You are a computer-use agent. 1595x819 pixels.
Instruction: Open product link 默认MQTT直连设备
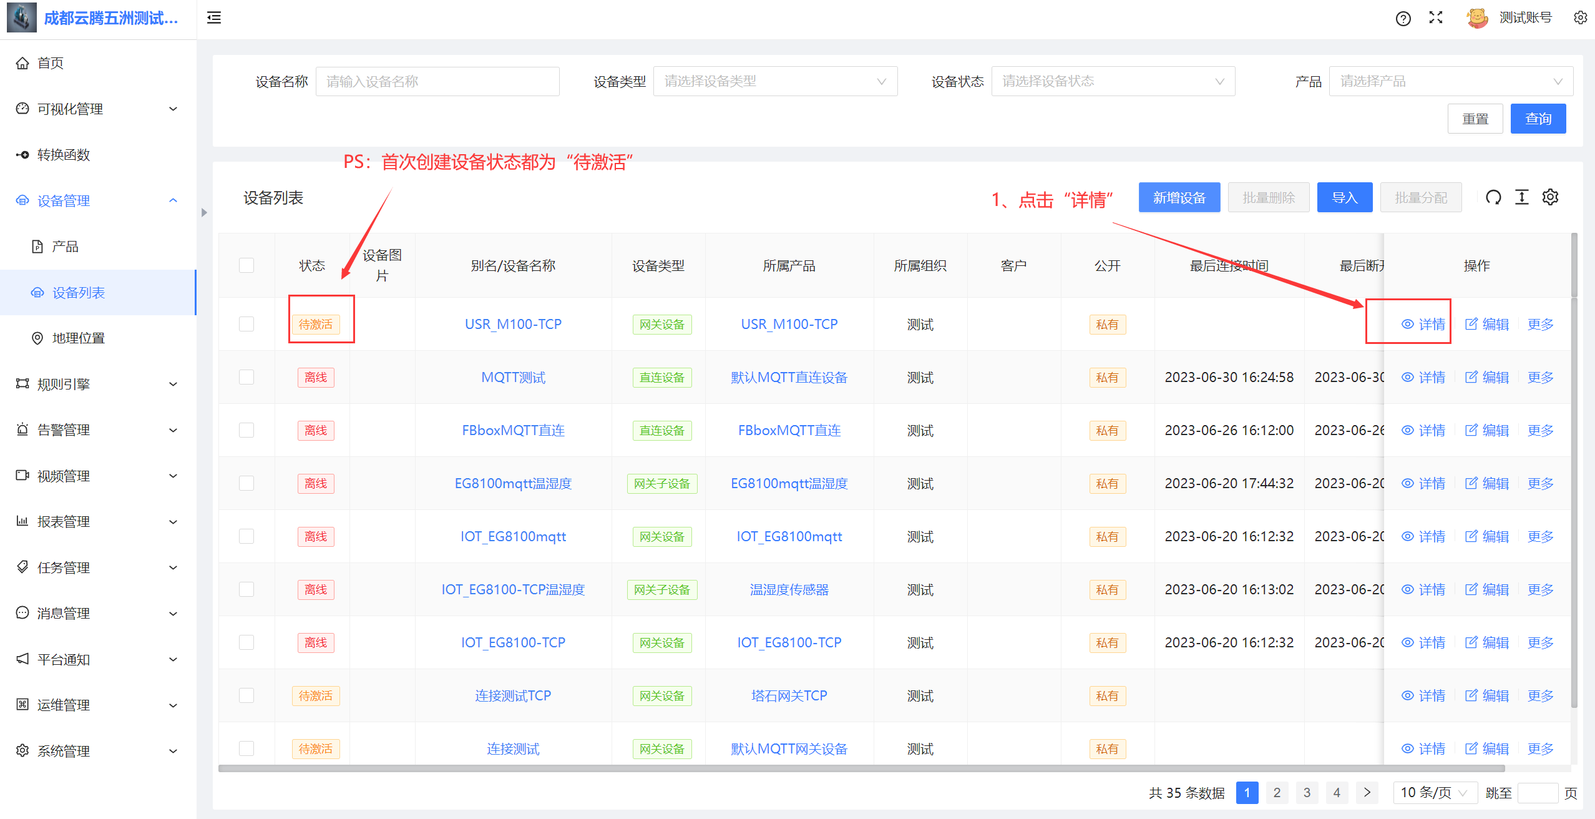pyautogui.click(x=789, y=377)
